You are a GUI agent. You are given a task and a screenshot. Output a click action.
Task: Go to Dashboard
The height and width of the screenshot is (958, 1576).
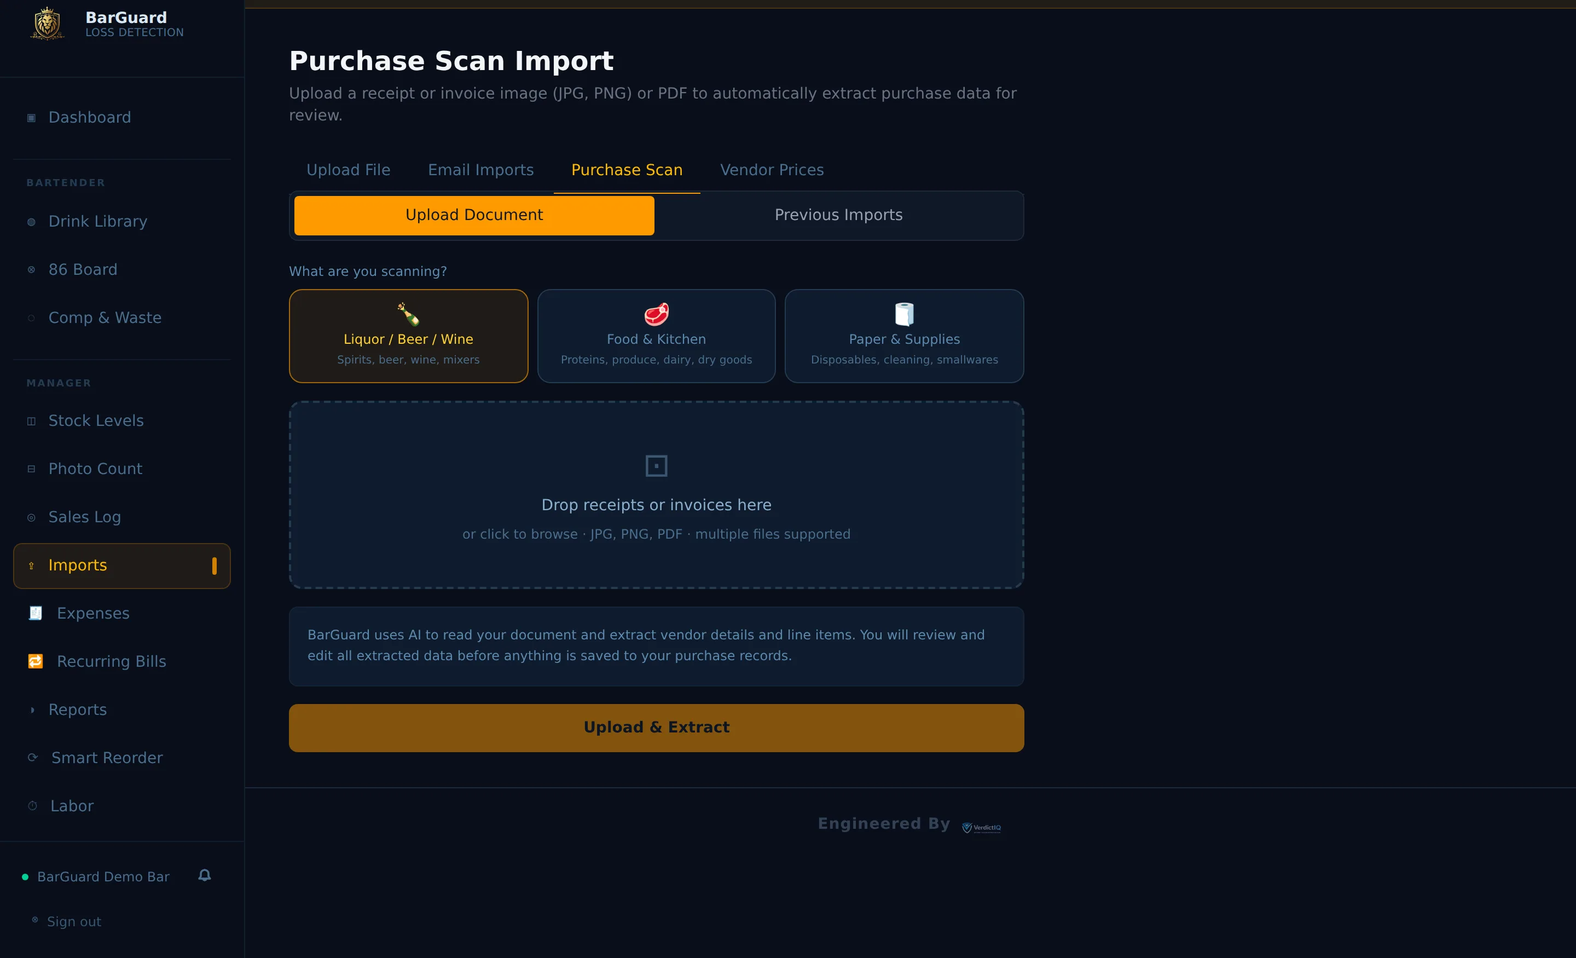coord(121,118)
